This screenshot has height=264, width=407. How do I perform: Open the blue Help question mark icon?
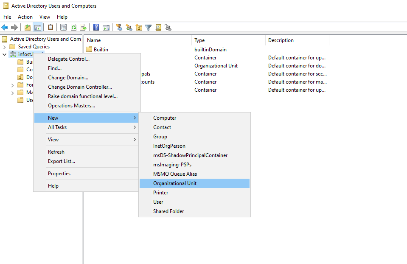[x=96, y=27]
